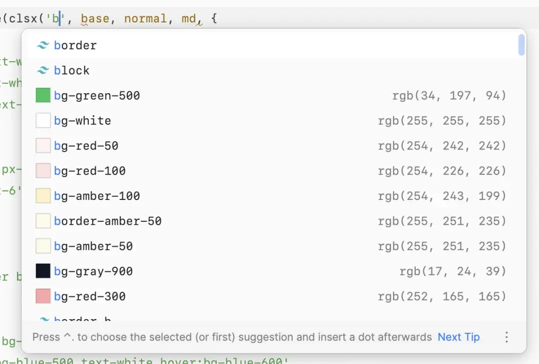Image resolution: width=539 pixels, height=364 pixels.
Task: Choose the bg-white completion item
Action: point(273,121)
